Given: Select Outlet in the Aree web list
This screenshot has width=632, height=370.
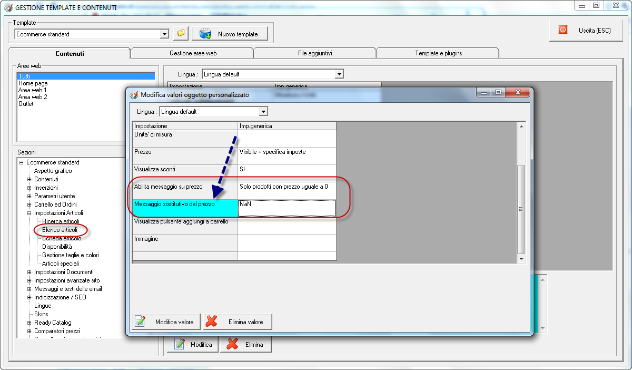Looking at the screenshot, I should (26, 104).
